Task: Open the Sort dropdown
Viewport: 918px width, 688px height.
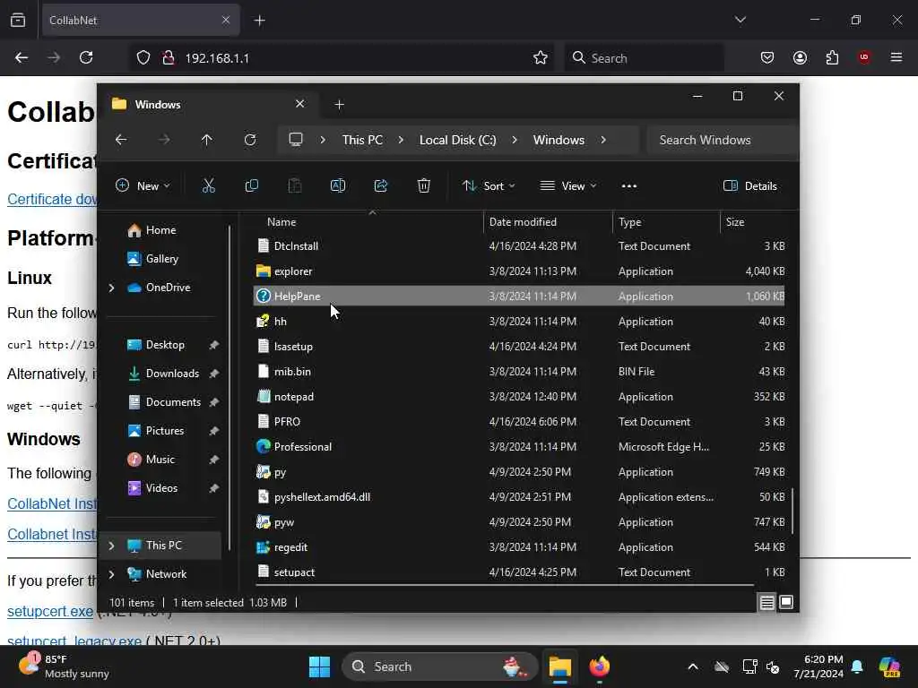Action: tap(489, 186)
